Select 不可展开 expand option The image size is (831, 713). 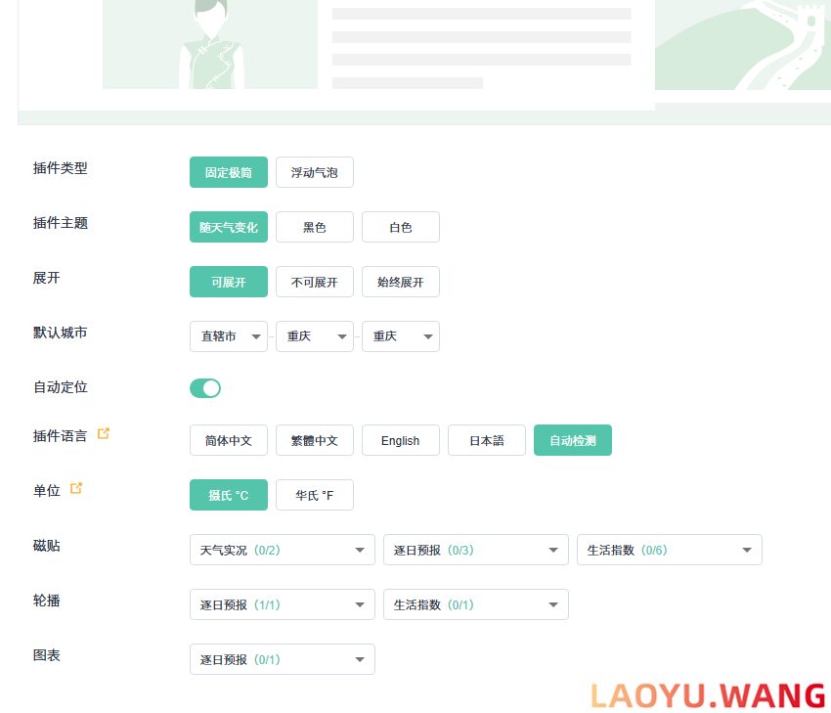(x=315, y=282)
